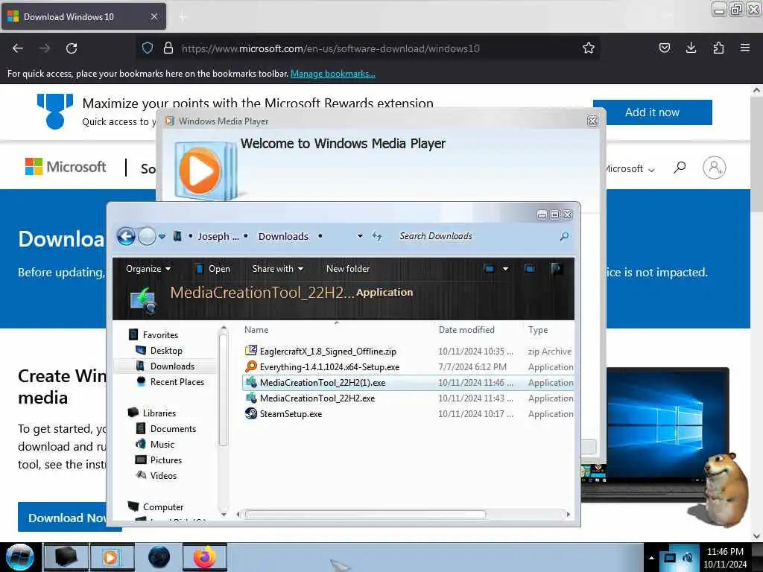The image size is (763, 572).
Task: Open the Microsoft account sign-in icon
Action: [714, 168]
